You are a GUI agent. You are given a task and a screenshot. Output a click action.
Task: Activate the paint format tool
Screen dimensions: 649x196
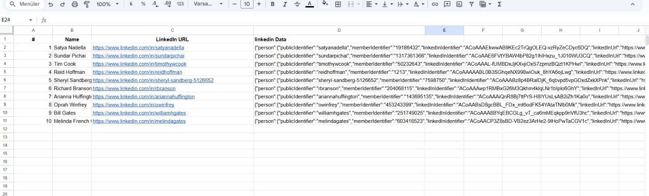[87, 4]
